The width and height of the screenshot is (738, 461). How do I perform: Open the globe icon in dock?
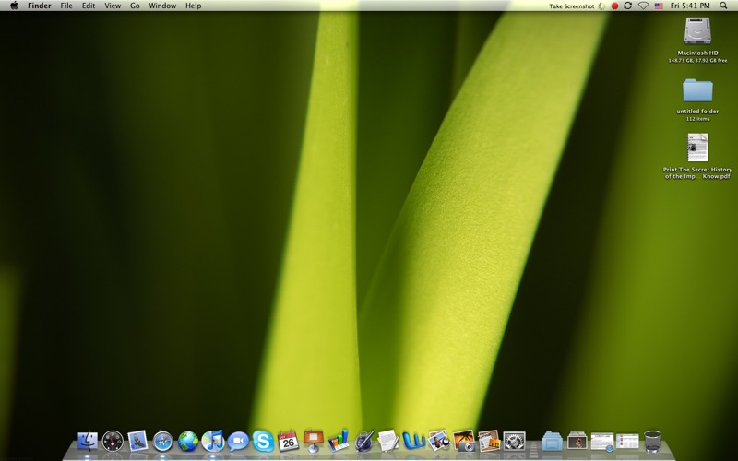pyautogui.click(x=188, y=442)
